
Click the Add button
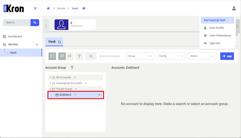[227, 56]
